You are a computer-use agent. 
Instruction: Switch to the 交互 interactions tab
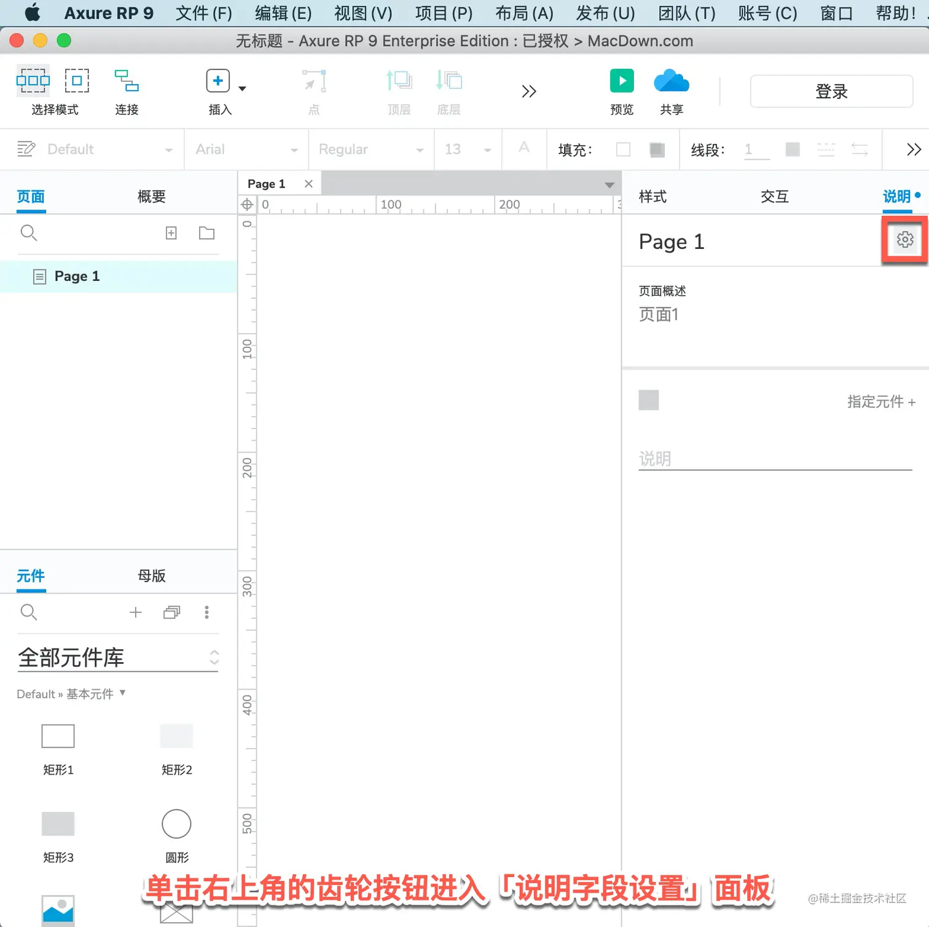click(x=774, y=197)
